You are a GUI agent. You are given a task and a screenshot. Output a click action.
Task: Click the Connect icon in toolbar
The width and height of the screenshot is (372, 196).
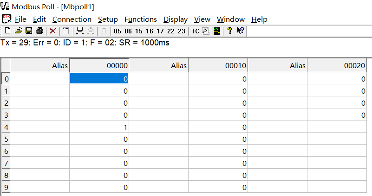[80, 31]
